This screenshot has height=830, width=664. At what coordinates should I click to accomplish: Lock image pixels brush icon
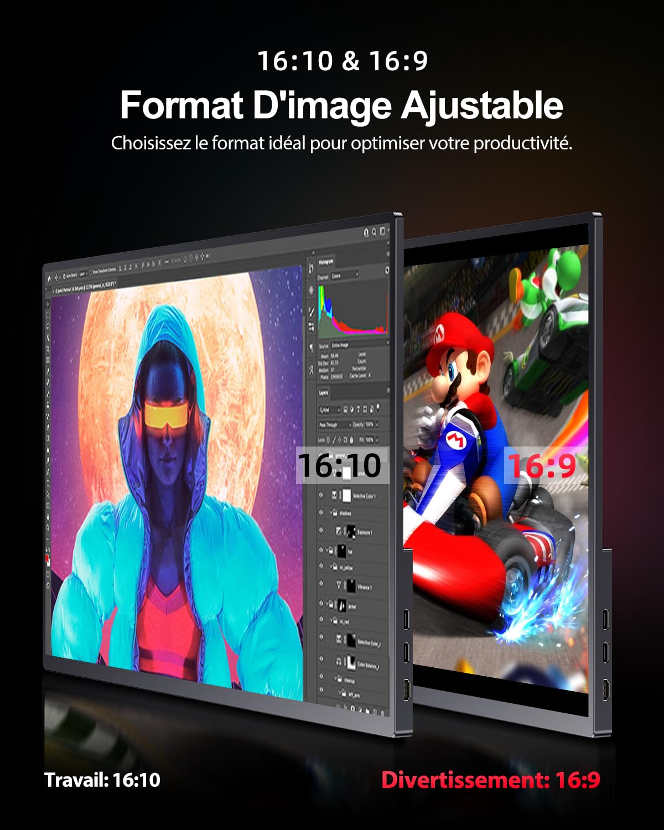(x=334, y=440)
